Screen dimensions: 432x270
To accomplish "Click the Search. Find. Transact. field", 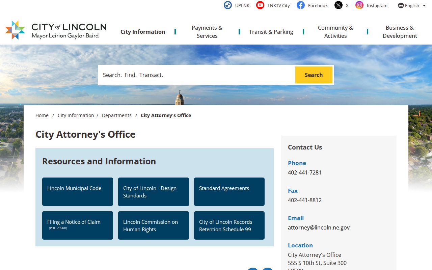I will [196, 75].
